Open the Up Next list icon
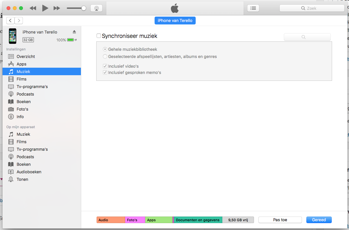Screen dimensions: 349x230 [x=253, y=8]
